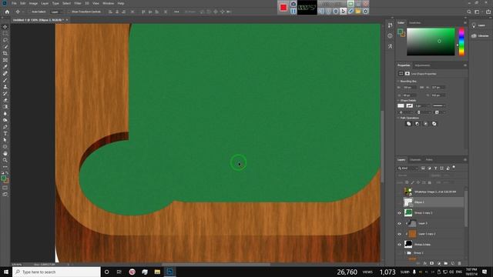Open the Layers panel menu

pyautogui.click(x=465, y=160)
